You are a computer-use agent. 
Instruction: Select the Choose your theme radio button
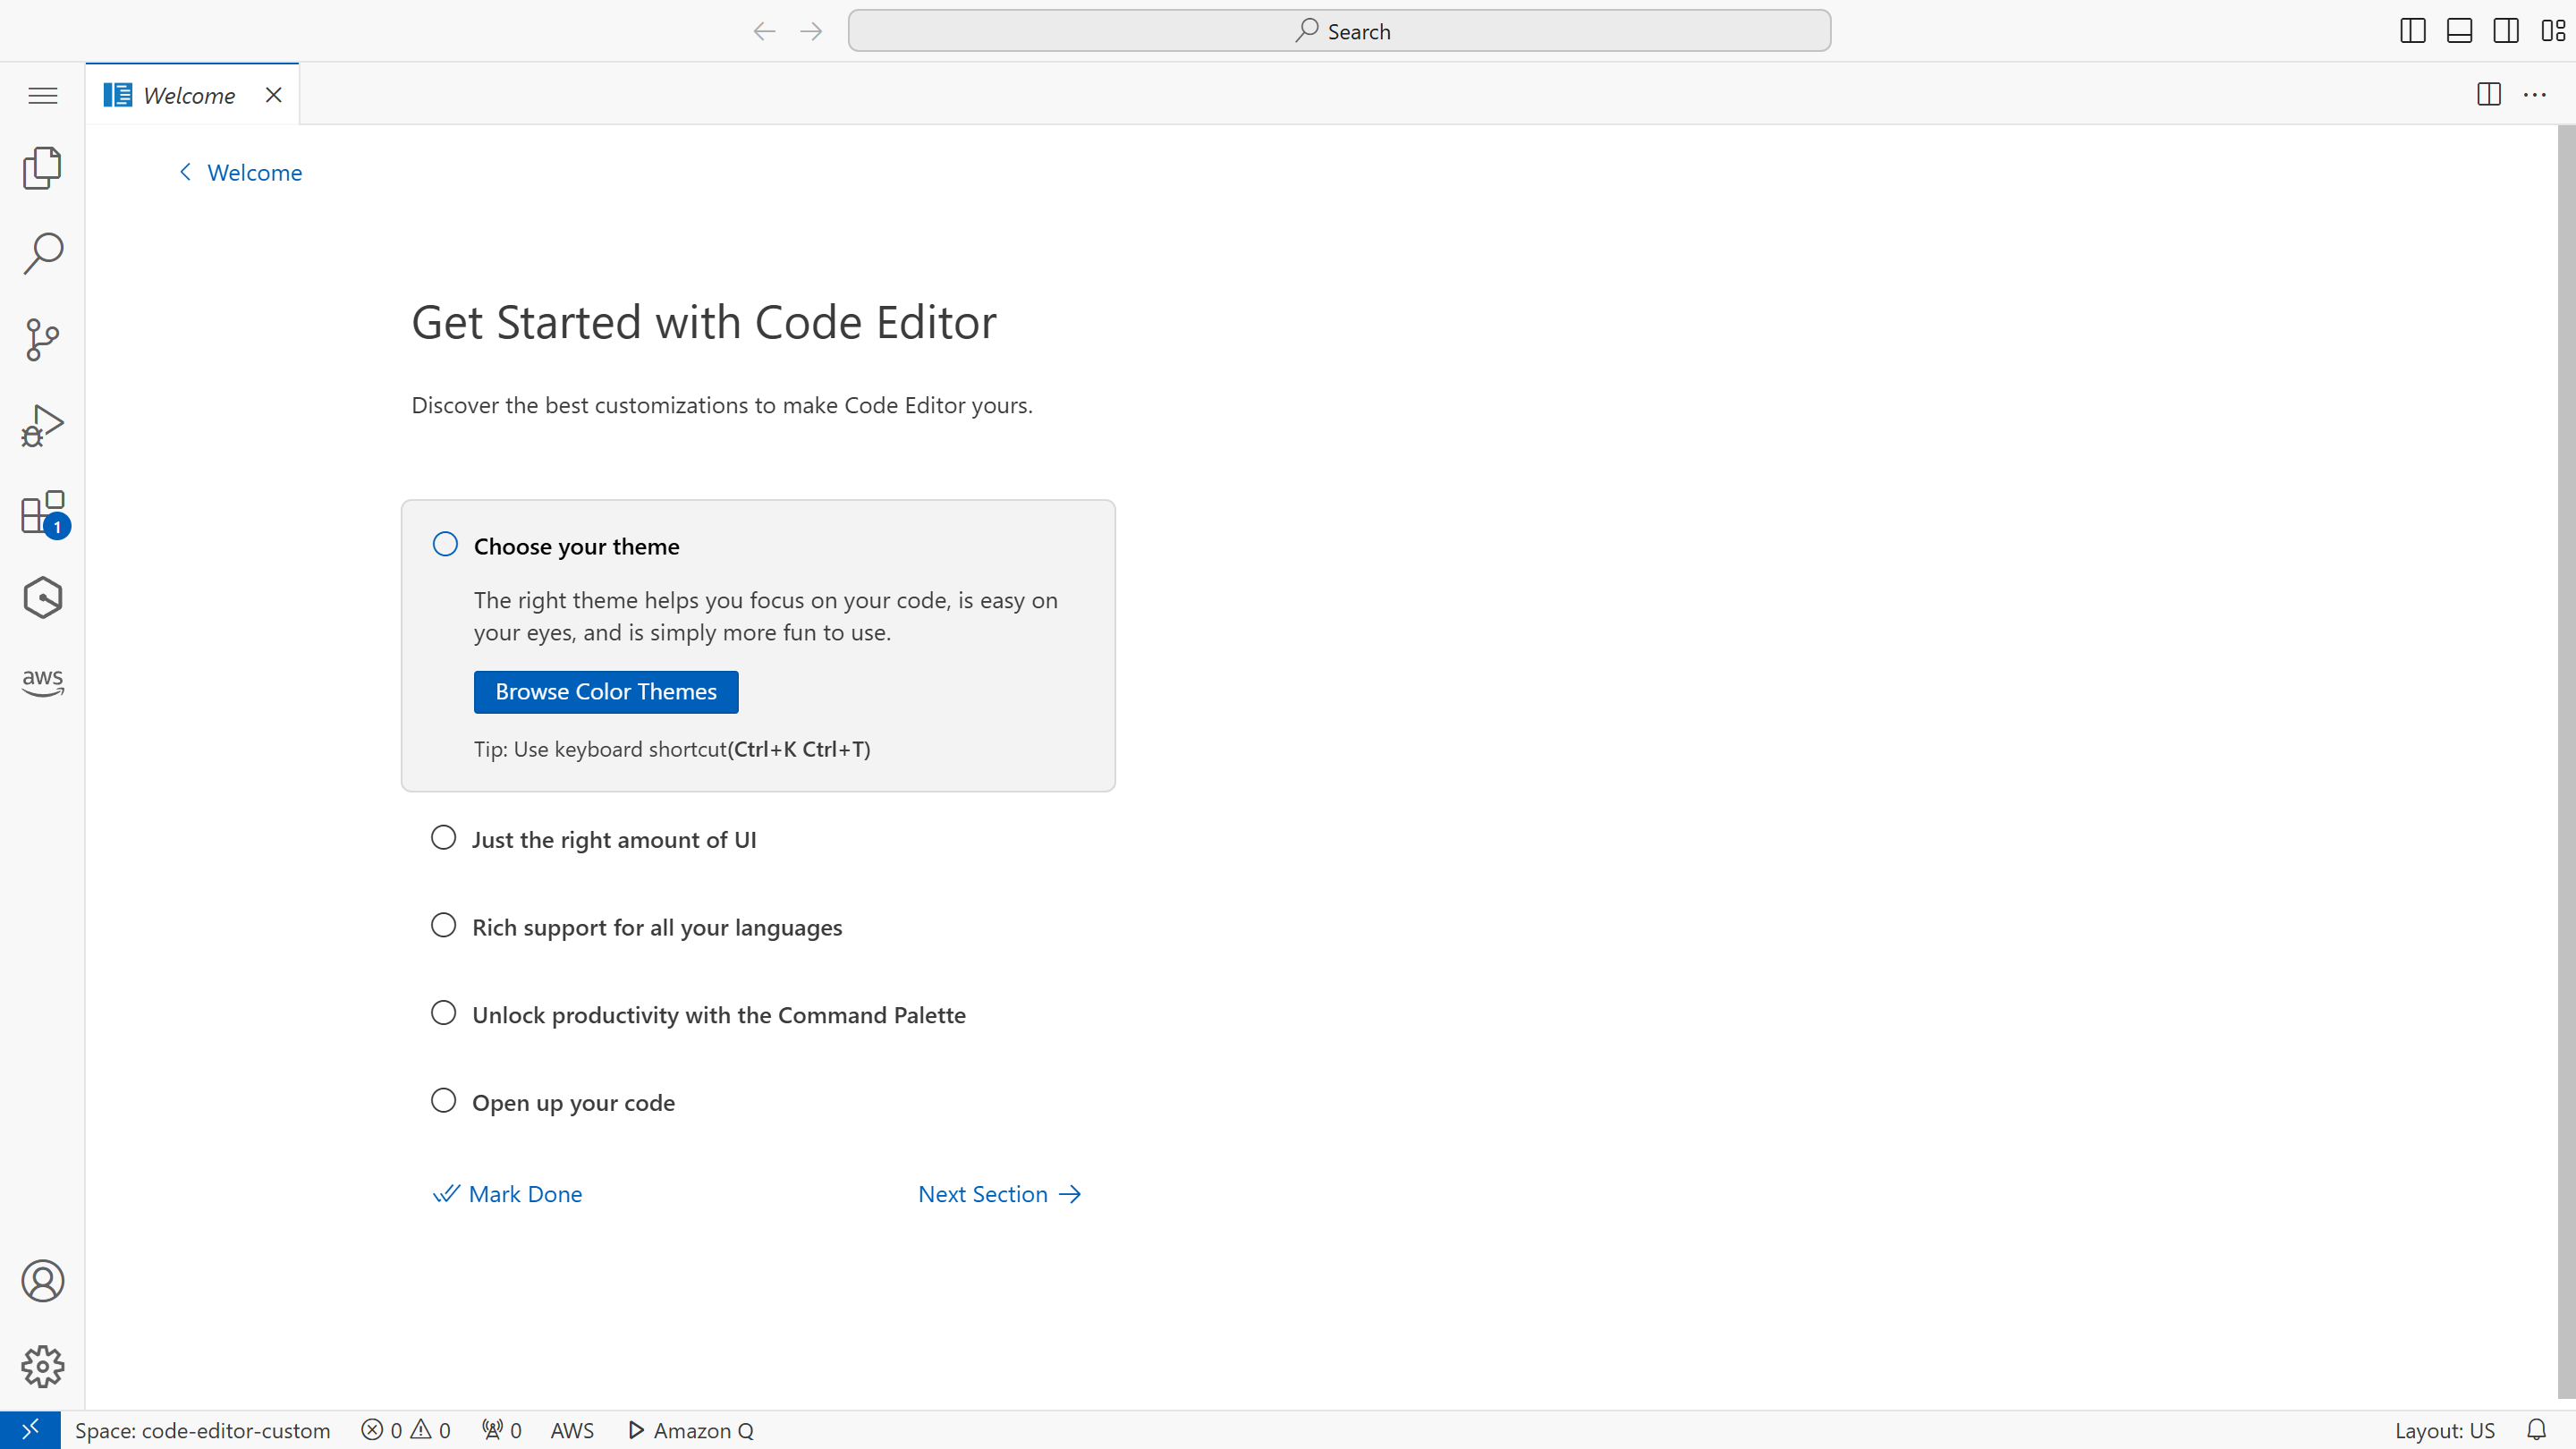click(x=444, y=543)
